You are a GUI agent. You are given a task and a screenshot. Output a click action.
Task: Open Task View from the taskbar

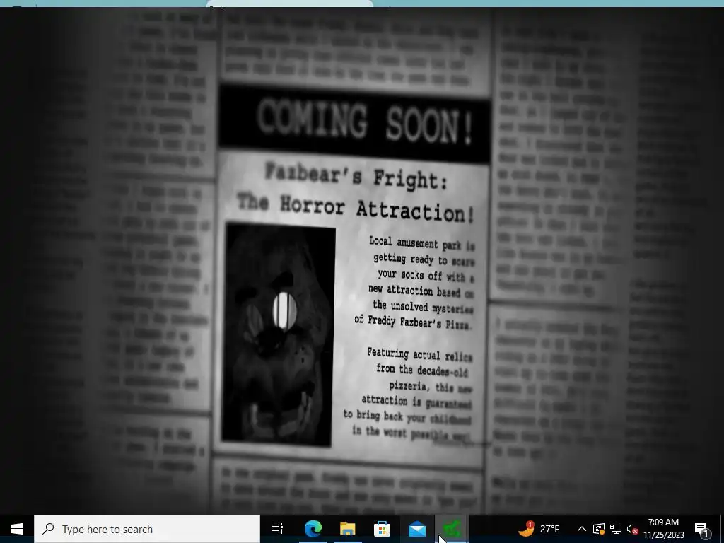click(277, 529)
